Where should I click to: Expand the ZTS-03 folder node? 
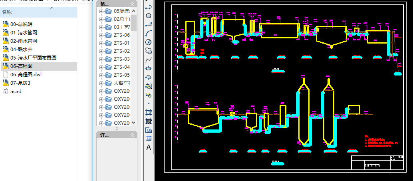coord(101,59)
